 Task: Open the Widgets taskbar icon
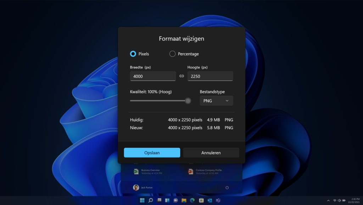tap(167, 200)
